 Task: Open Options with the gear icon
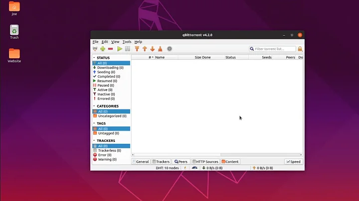tap(170, 49)
